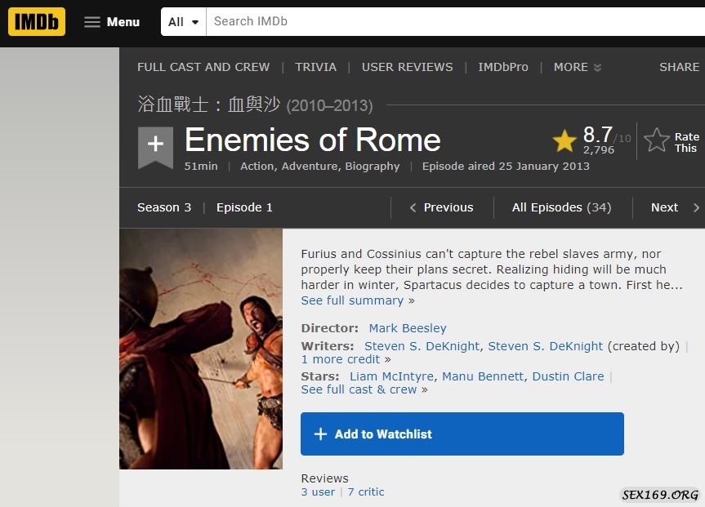
Task: See full summary of the episode
Action: tap(352, 300)
